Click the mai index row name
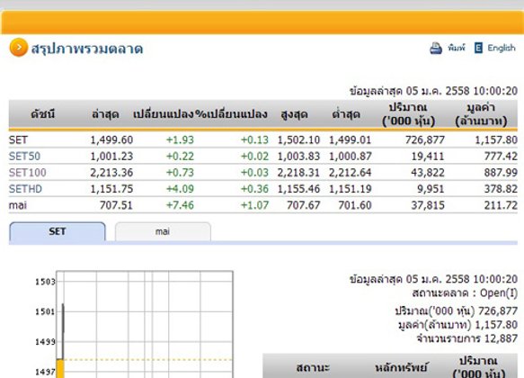This screenshot has width=524, height=378. click(18, 205)
